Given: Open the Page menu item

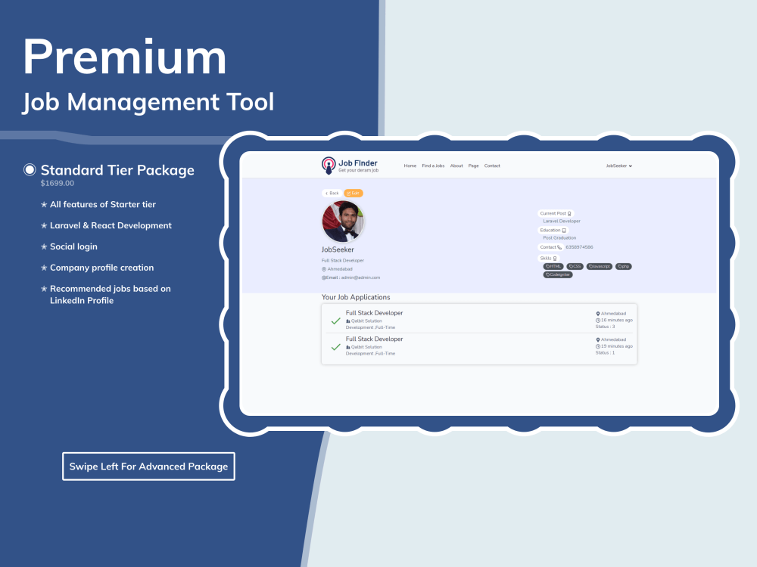Looking at the screenshot, I should [473, 166].
